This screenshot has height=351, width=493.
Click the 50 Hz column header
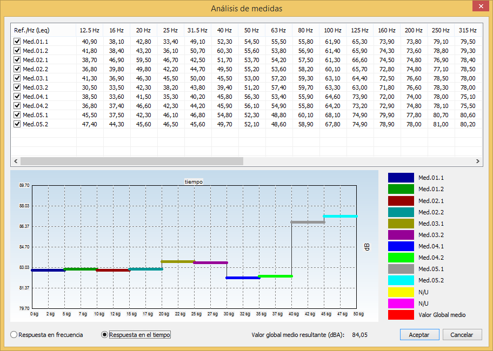pyautogui.click(x=251, y=30)
